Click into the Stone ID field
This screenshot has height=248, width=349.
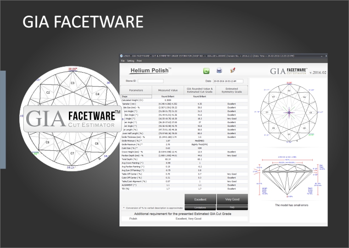click(x=151, y=81)
